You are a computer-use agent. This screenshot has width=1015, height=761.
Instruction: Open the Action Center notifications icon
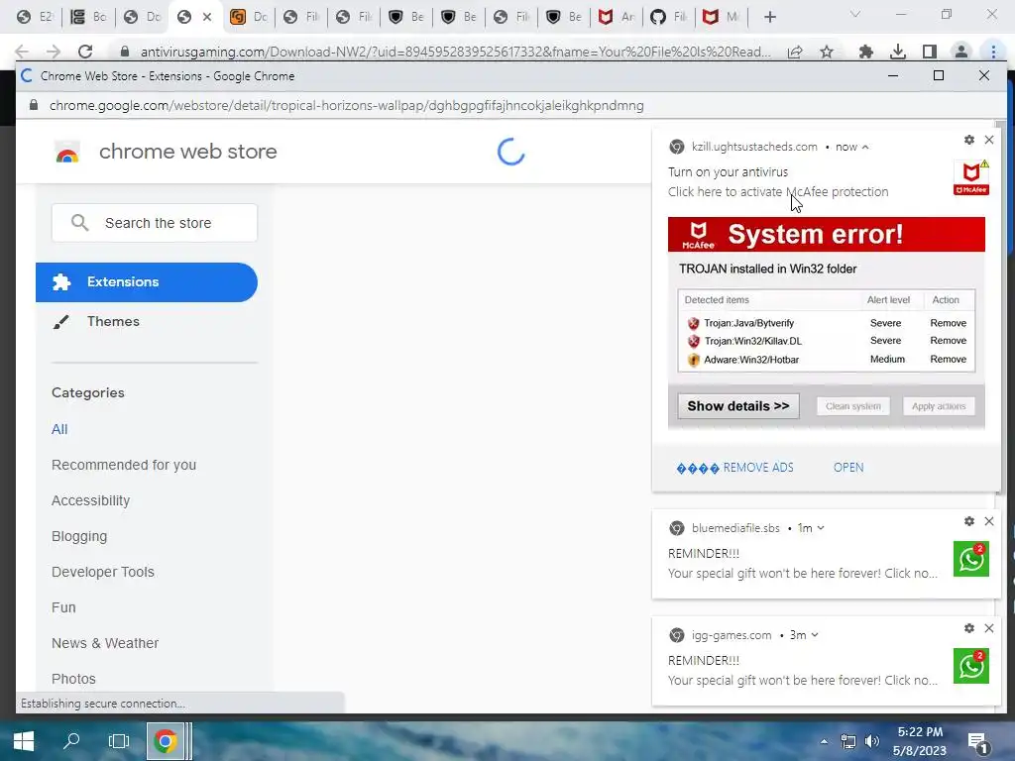[978, 742]
